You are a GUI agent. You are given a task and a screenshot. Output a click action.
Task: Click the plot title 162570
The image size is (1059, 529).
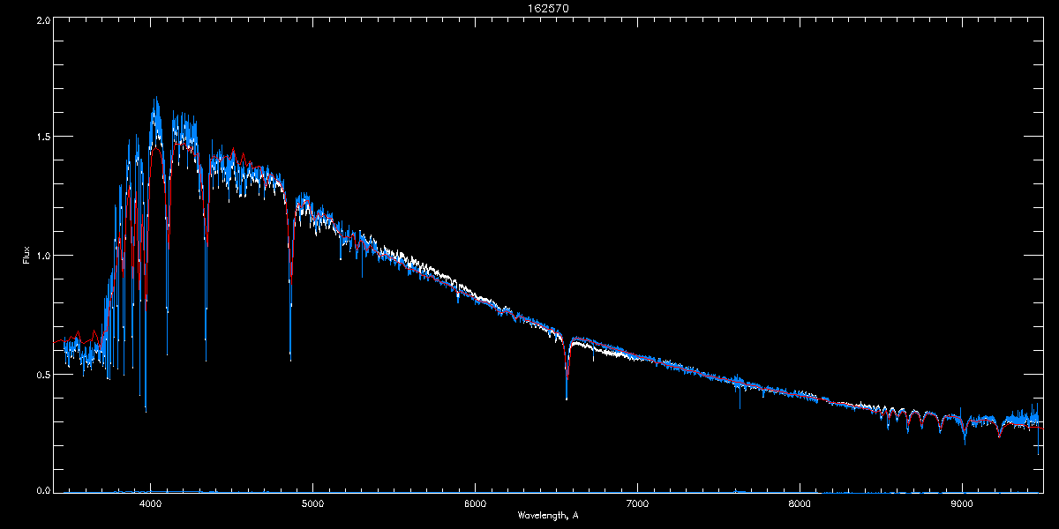(x=548, y=8)
